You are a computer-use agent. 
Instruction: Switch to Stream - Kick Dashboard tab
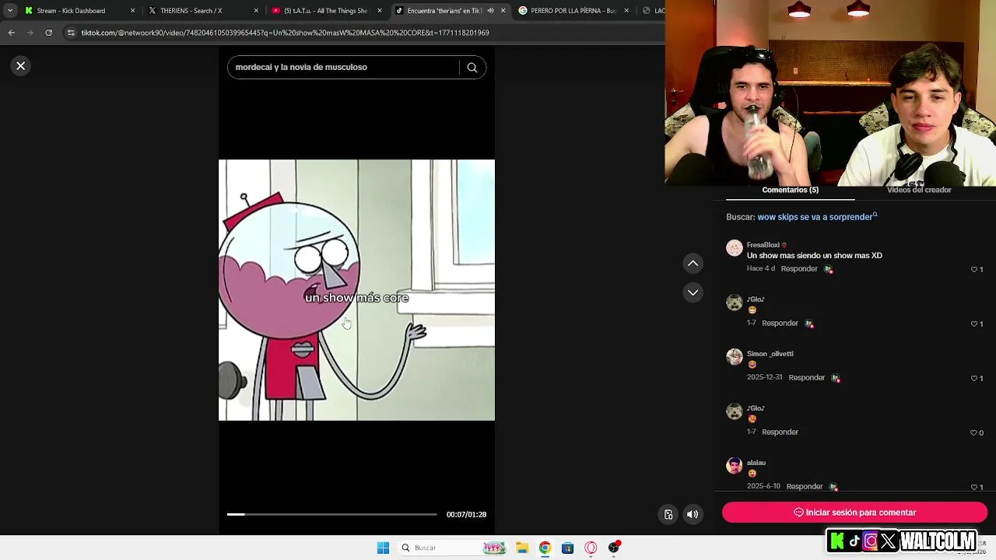click(71, 11)
